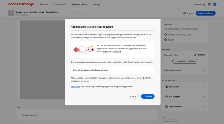Click the Platinum badge icon
224x124 pixels.
coord(195,55)
